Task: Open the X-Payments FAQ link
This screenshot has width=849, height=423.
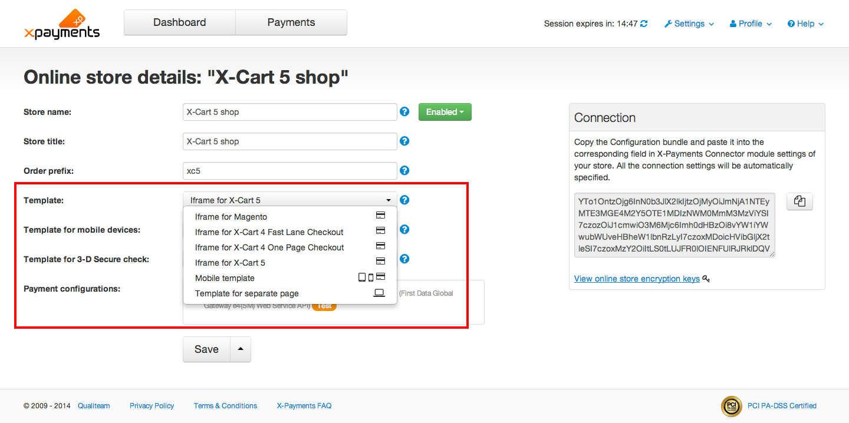Action: [x=304, y=406]
